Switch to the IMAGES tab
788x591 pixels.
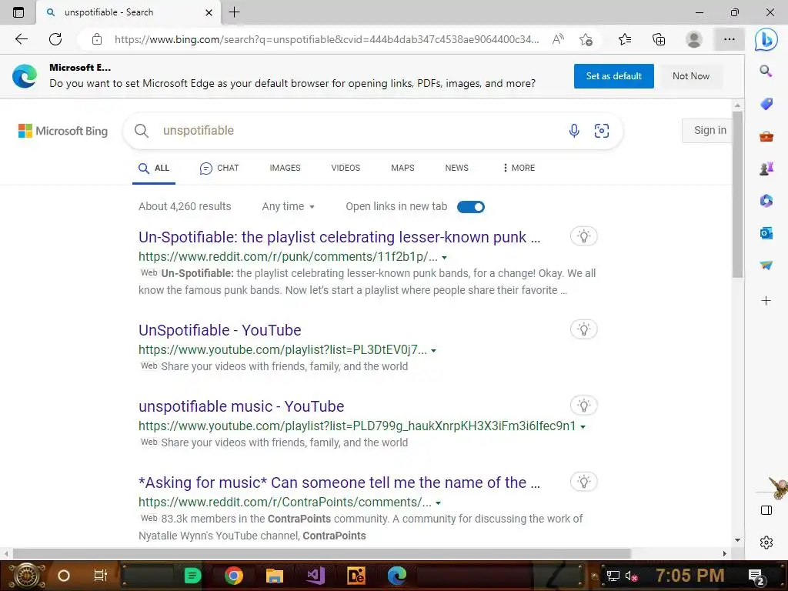(285, 168)
